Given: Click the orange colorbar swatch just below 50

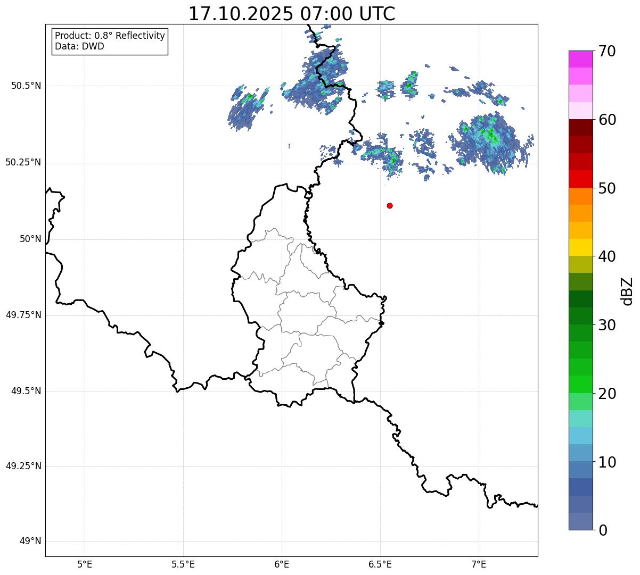Looking at the screenshot, I should click(x=581, y=196).
